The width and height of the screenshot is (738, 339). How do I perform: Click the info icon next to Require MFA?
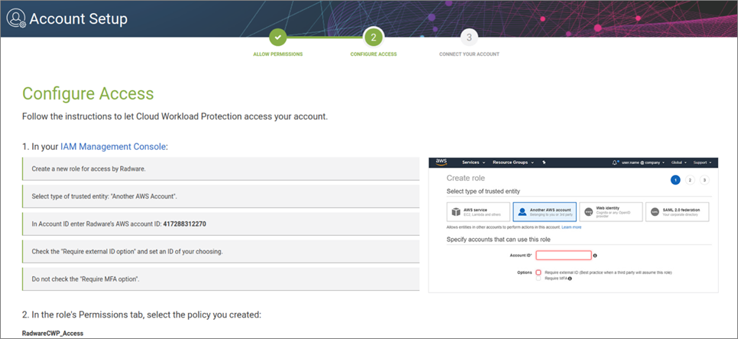(569, 279)
